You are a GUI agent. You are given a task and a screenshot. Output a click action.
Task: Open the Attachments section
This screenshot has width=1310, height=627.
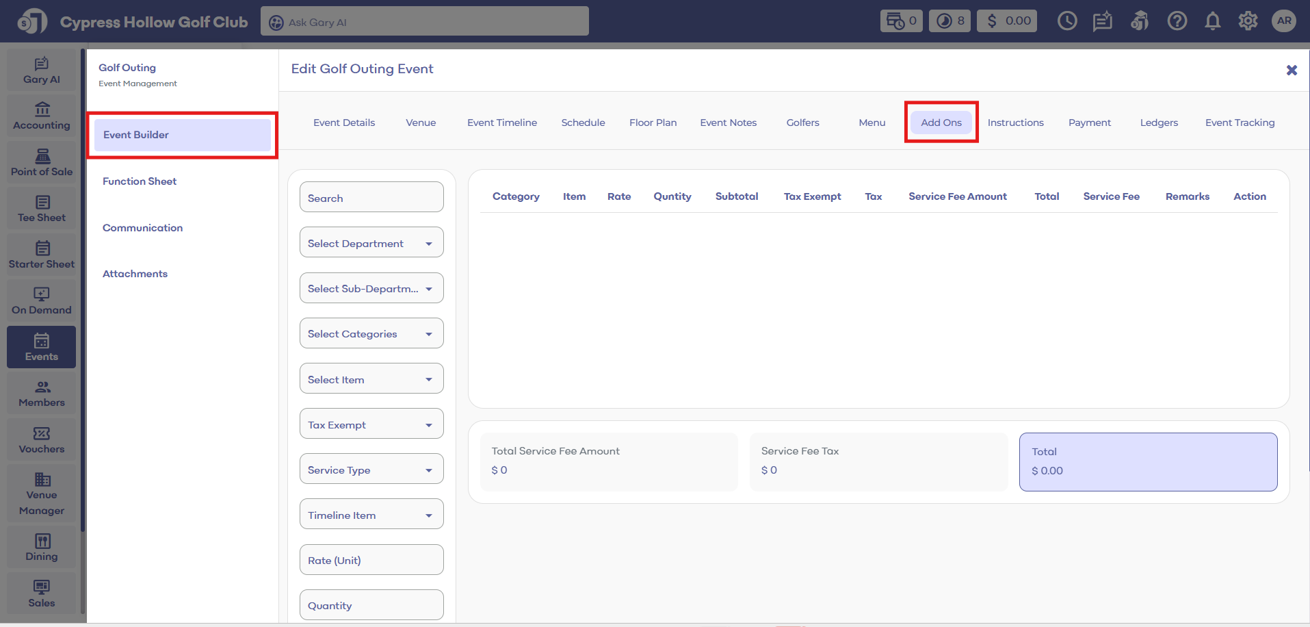click(135, 274)
